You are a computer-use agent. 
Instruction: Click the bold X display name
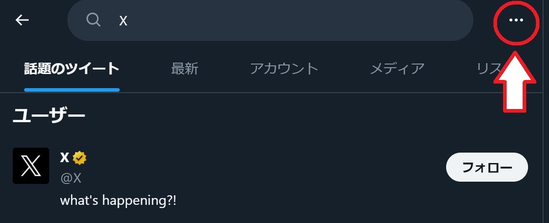(65, 158)
